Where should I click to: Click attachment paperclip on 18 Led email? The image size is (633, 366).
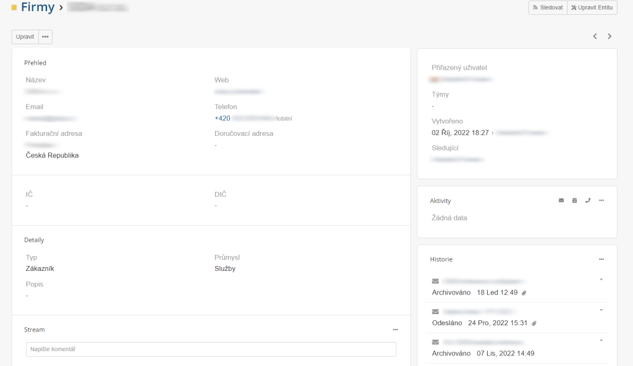tap(524, 293)
